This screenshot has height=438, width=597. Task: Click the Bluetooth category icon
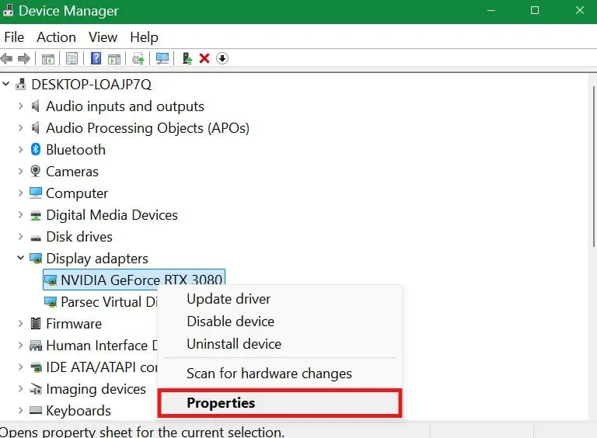pos(36,149)
